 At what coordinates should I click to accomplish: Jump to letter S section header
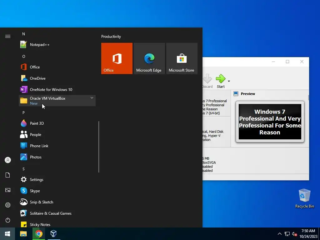click(x=23, y=169)
